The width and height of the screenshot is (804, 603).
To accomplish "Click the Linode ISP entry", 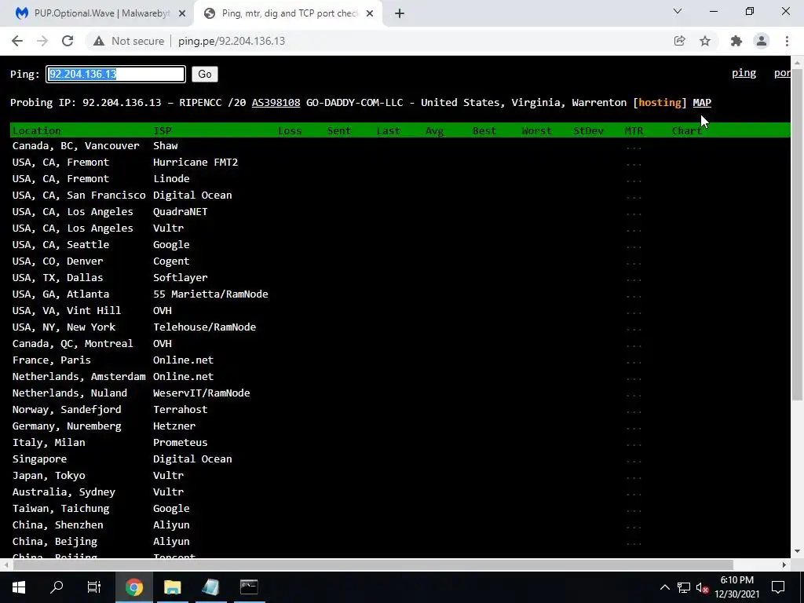I will [171, 178].
